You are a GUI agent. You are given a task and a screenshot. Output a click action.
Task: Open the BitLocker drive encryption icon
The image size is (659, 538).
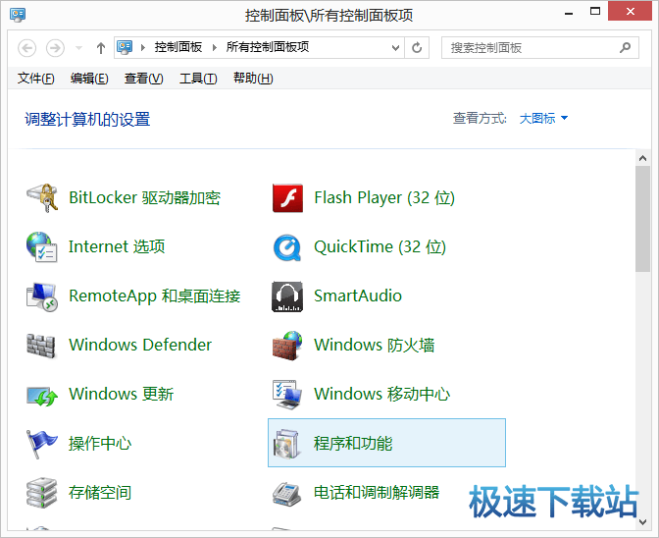coord(41,197)
